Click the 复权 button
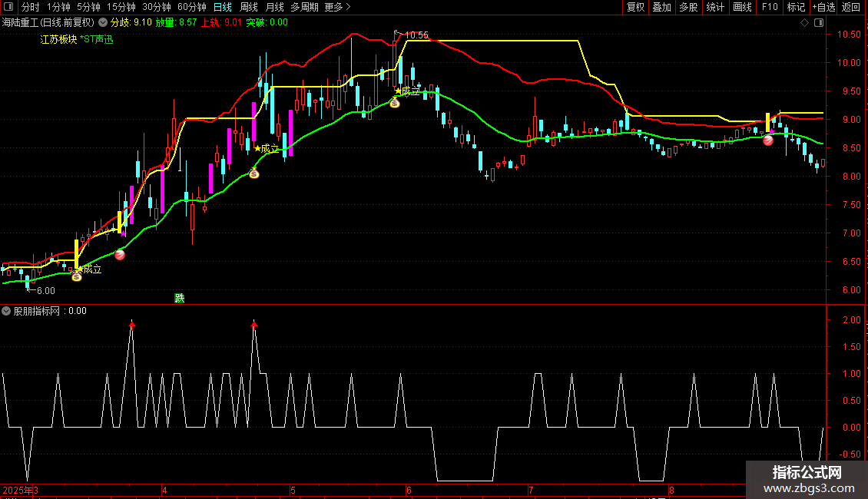 (x=635, y=7)
